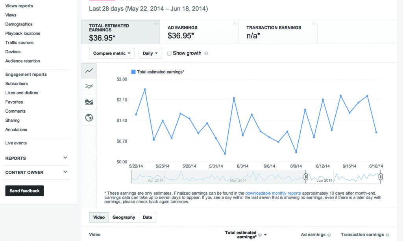Open the Compare metric dropdown
Viewport: 403px width, 241px height.
[111, 53]
